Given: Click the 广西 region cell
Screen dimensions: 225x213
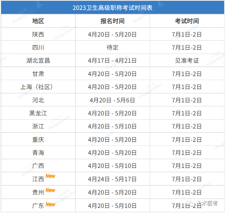Looking at the screenshot, I should tap(38, 166).
